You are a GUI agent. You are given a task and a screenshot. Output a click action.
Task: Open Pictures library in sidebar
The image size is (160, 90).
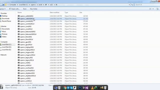point(4,34)
